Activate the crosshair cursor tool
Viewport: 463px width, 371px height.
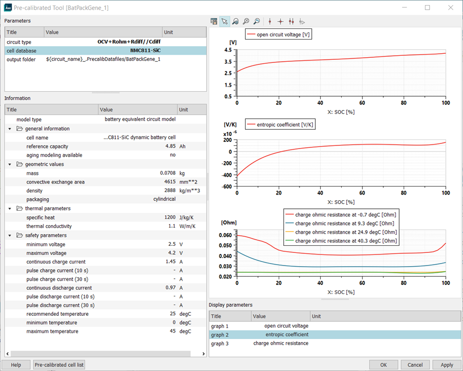coord(280,21)
